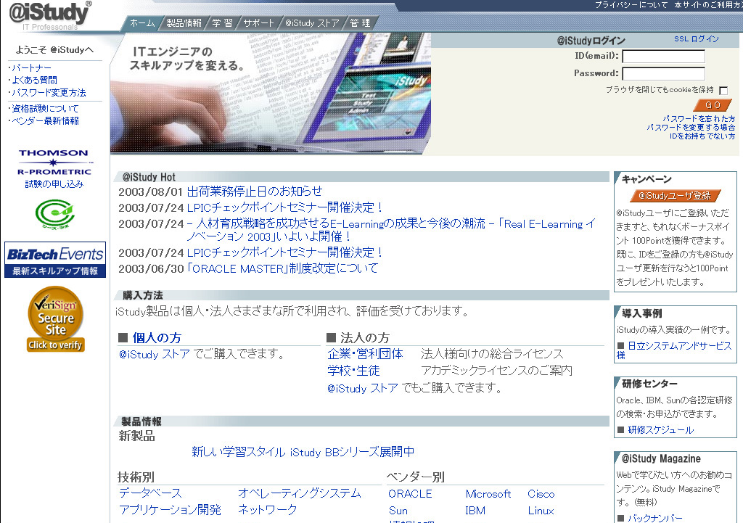743x523 pixels.
Task: Click the @iStudyユーザ登録 campaign button
Action: pyautogui.click(x=675, y=196)
